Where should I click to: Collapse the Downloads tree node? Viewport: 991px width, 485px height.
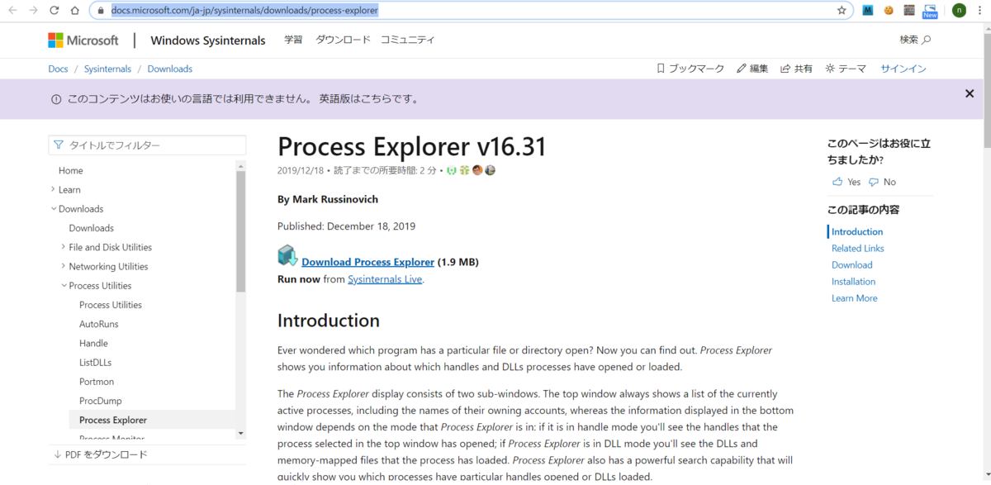coord(54,209)
